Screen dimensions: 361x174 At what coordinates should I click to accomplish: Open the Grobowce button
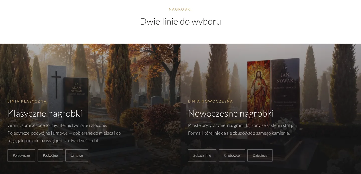pos(232,155)
